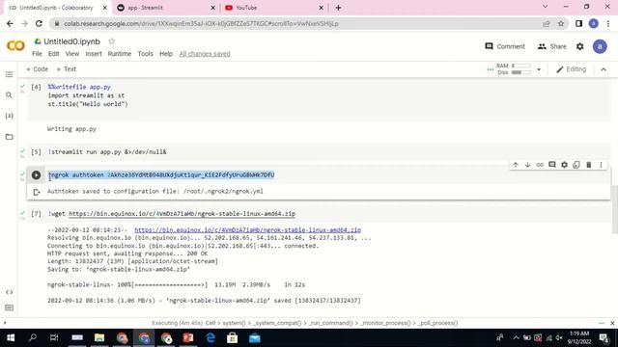618x347 pixels.
Task: Add a new Text cell
Action: pyautogui.click(x=67, y=69)
